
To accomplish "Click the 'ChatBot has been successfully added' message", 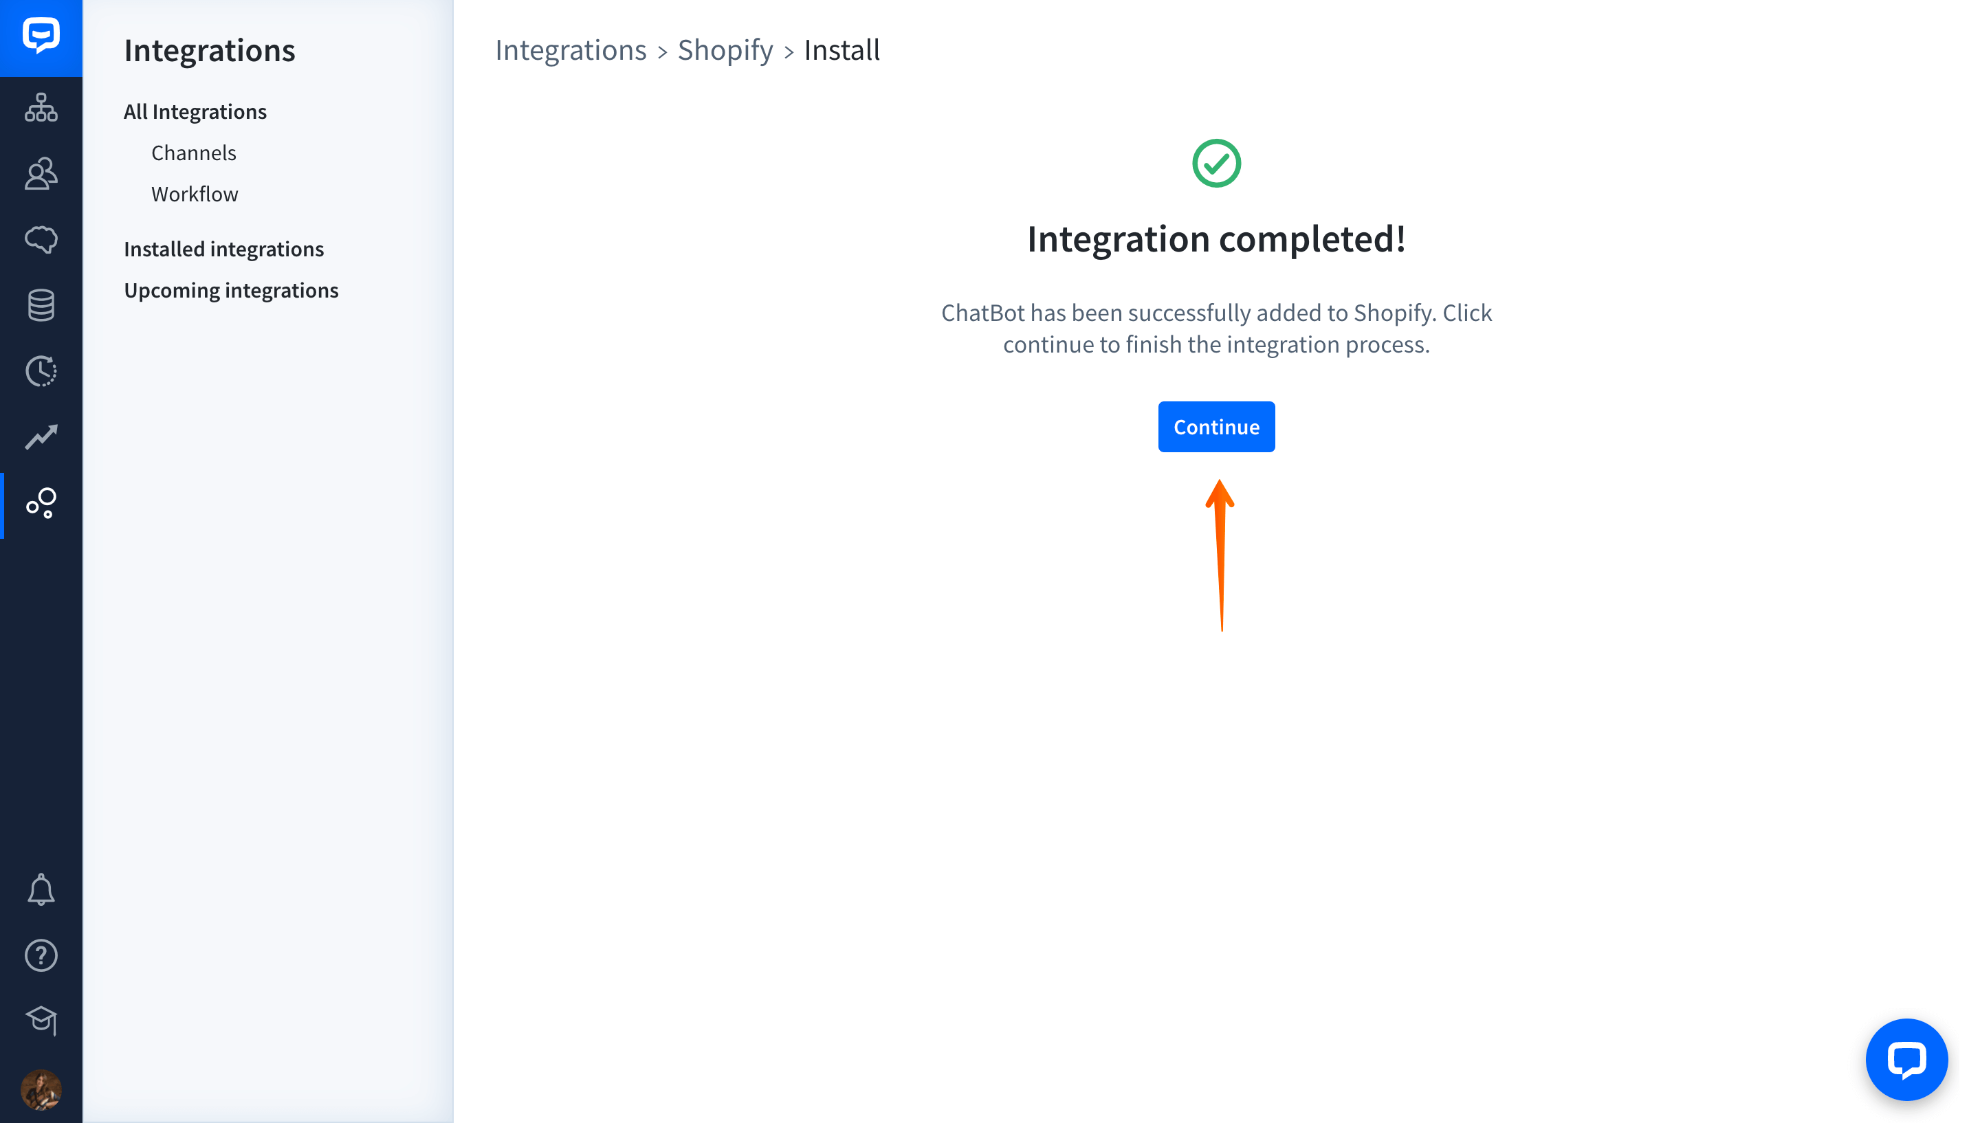I will coord(1216,328).
